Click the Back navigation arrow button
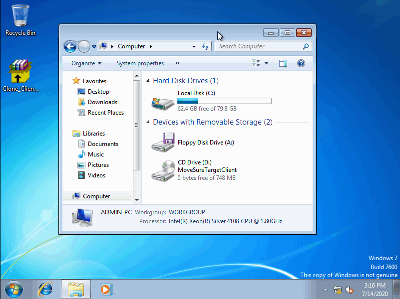The height and width of the screenshot is (299, 400). [x=70, y=47]
